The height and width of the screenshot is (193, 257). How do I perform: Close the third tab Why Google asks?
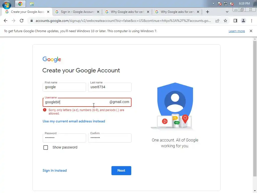(x=148, y=12)
